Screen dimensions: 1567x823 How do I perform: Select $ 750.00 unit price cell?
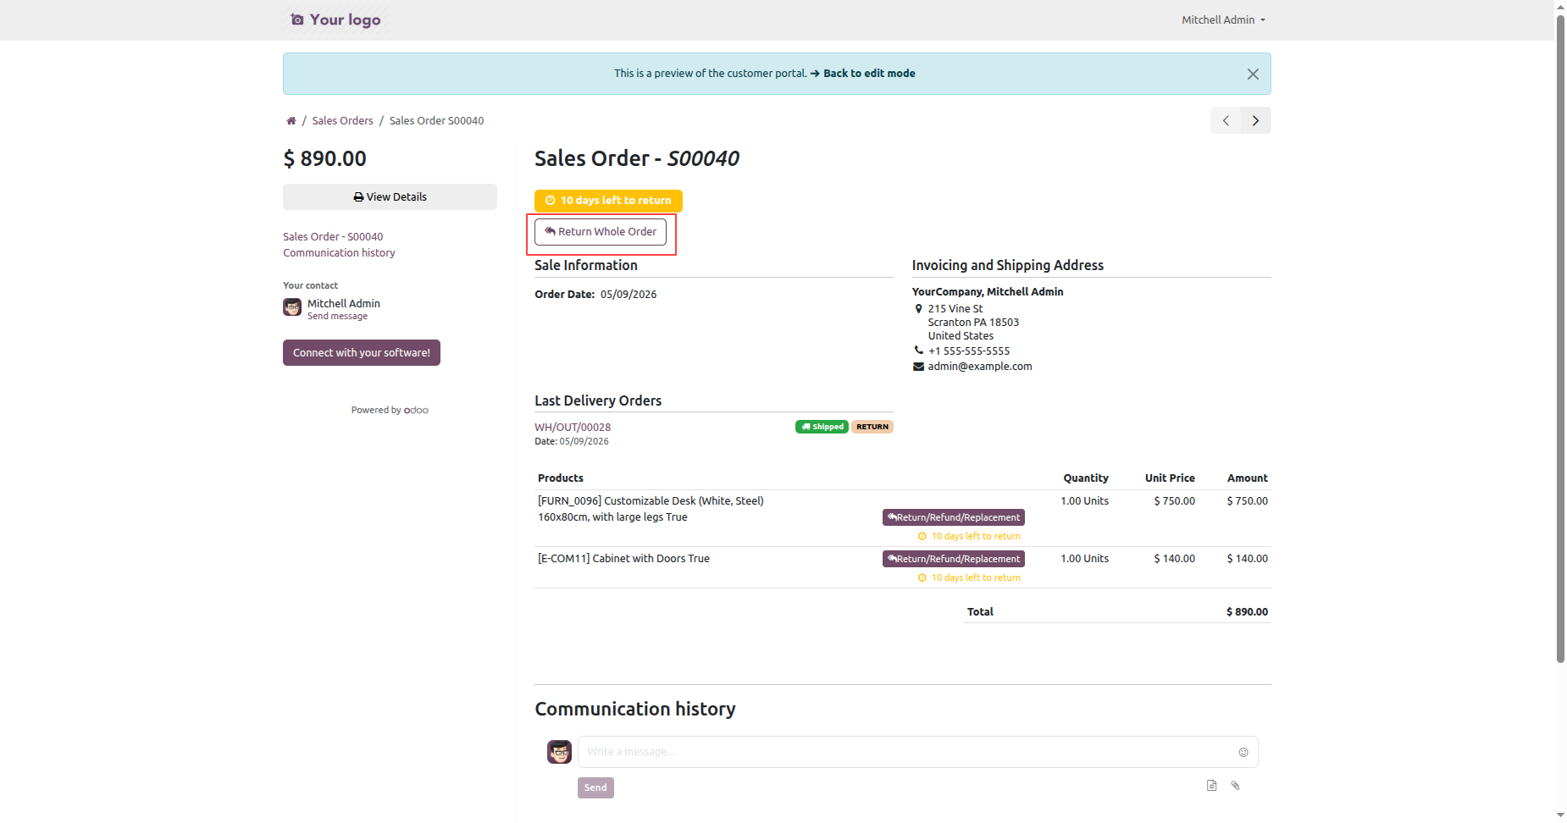(x=1174, y=501)
